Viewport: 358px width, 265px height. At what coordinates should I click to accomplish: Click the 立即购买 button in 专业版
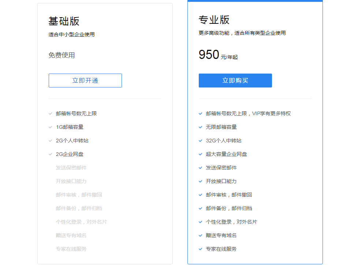coord(235,81)
